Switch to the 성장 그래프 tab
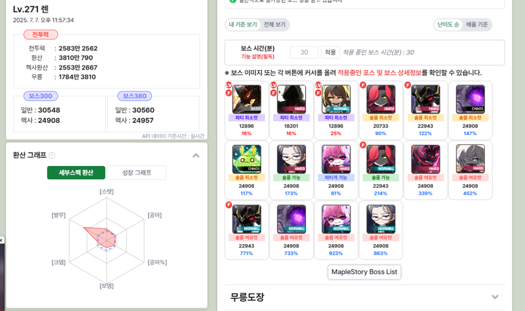The height and width of the screenshot is (311, 525). (x=136, y=173)
